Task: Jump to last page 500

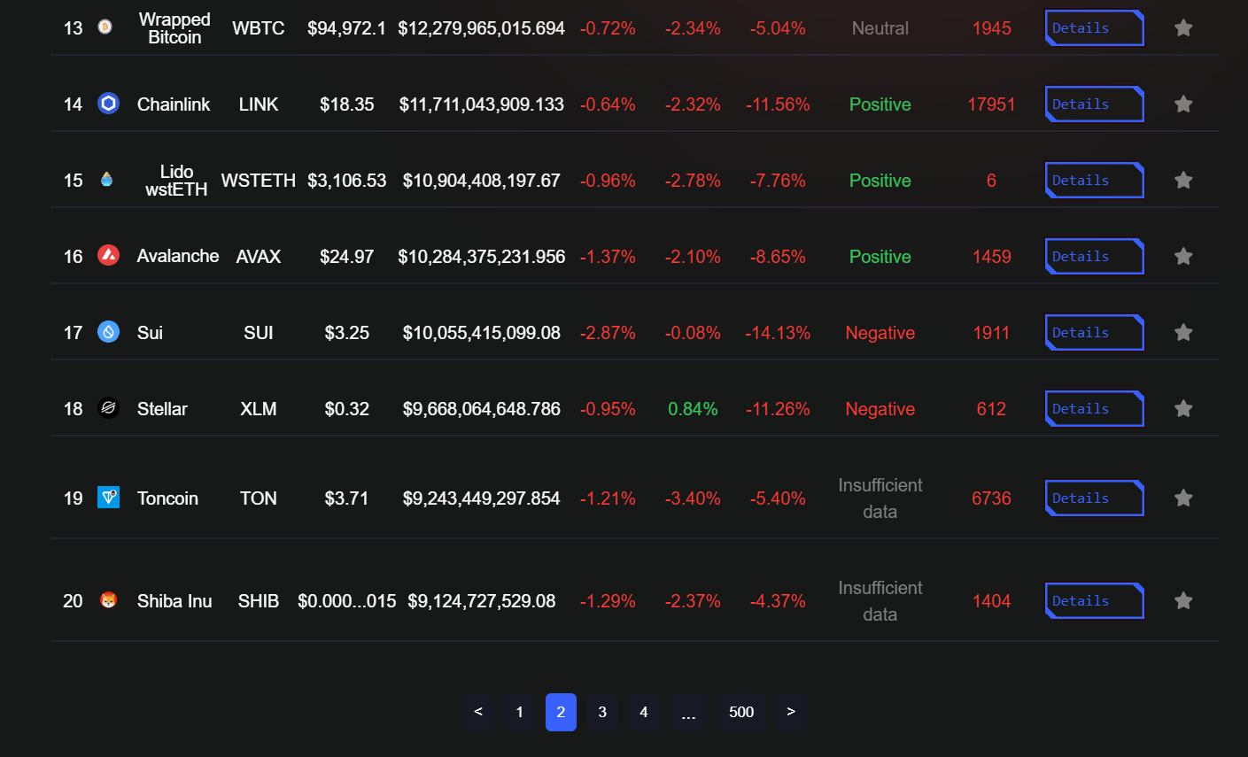Action: 741,712
